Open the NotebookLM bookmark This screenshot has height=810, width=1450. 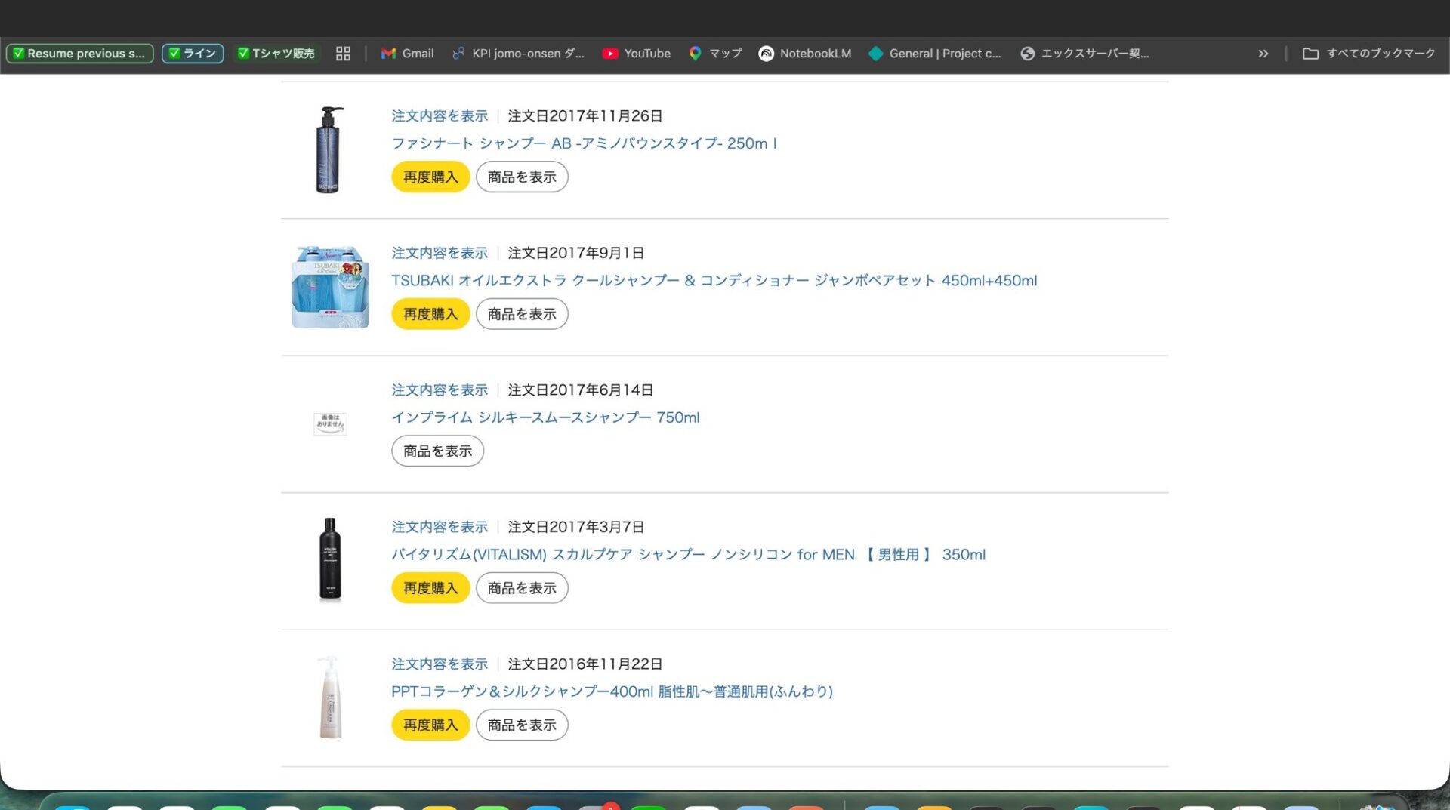[x=805, y=54]
